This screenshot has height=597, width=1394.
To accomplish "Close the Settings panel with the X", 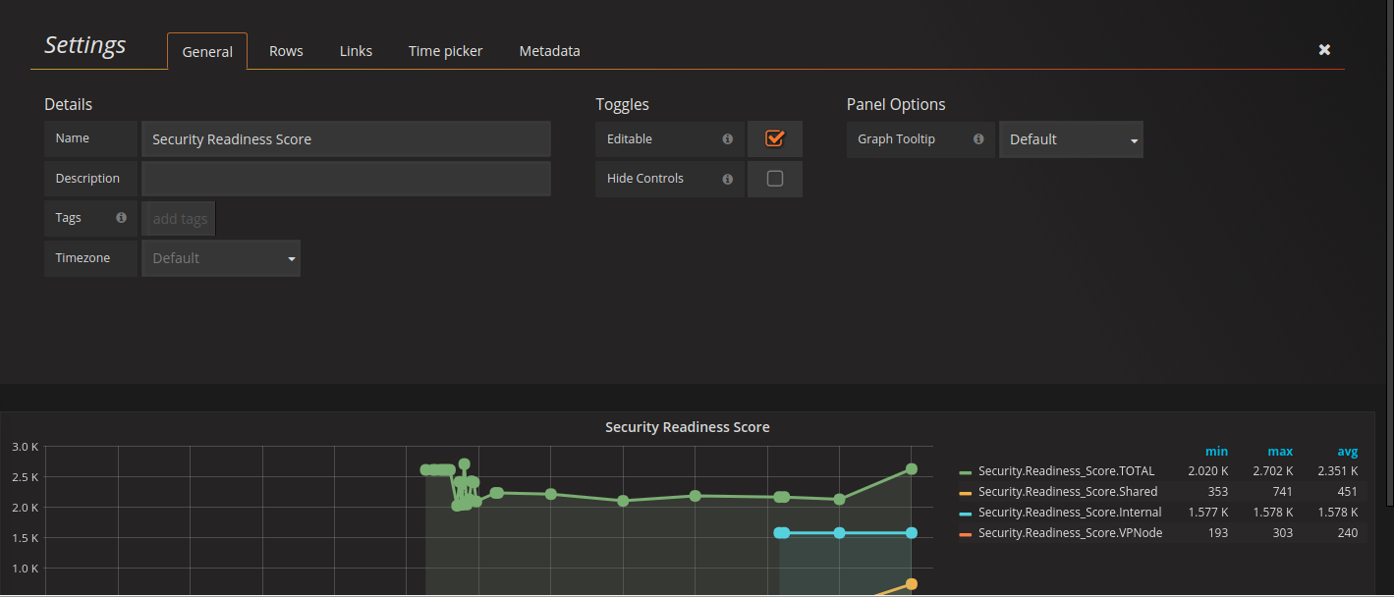I will (1324, 50).
